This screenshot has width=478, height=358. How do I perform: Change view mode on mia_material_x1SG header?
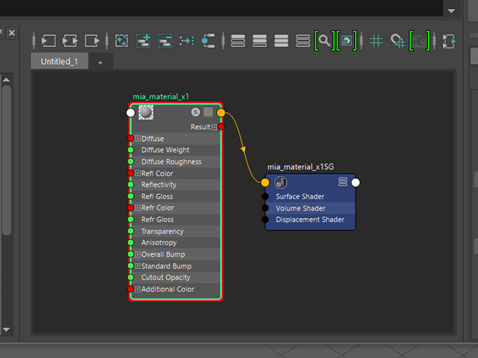pyautogui.click(x=343, y=182)
